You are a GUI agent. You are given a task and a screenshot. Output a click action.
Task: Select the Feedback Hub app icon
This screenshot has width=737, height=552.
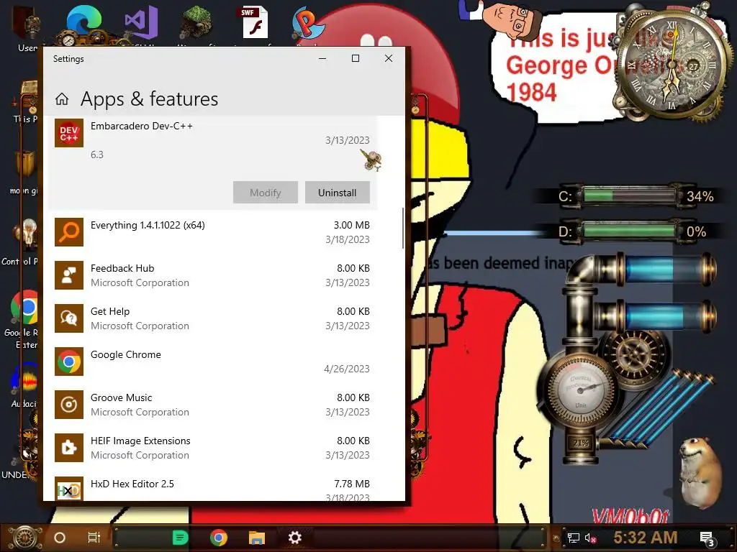[69, 275]
